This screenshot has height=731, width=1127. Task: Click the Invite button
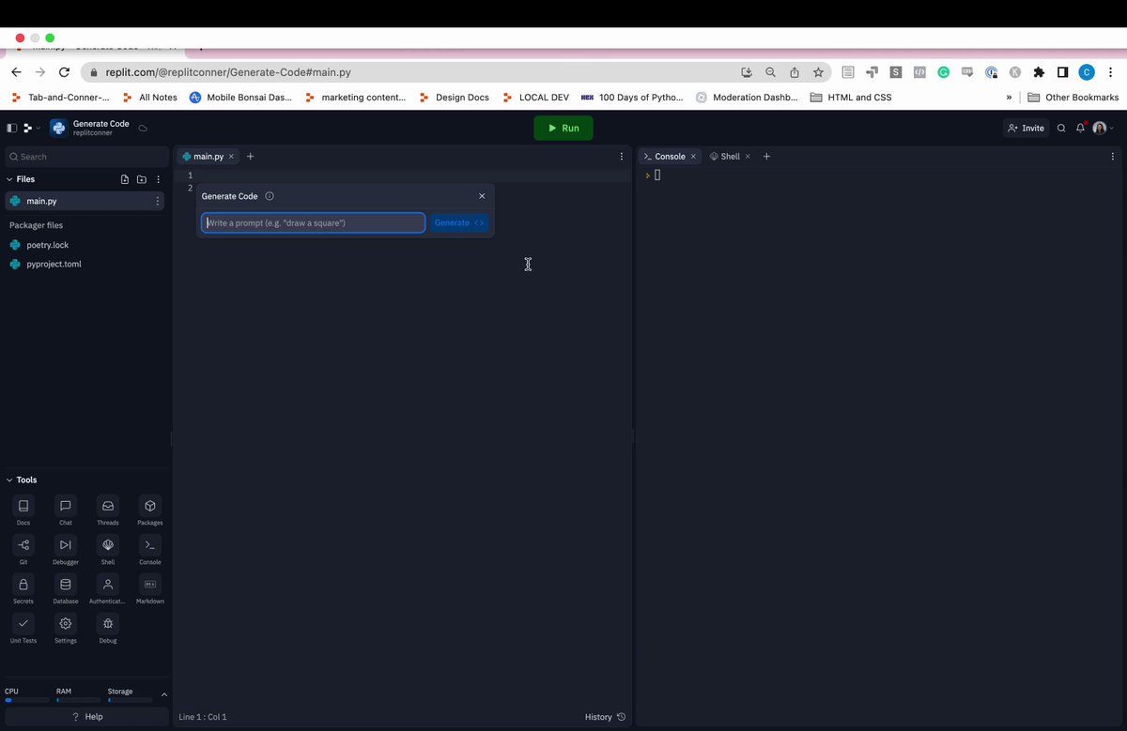point(1026,129)
